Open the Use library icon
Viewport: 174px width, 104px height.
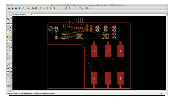tap(28, 8)
